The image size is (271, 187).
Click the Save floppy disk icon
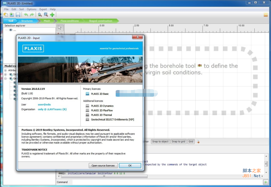(x=18, y=15)
